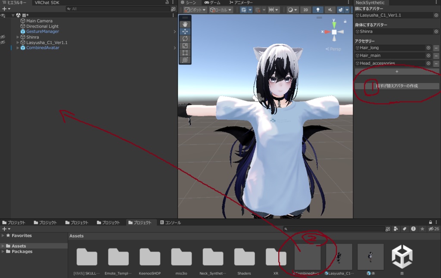
Task: Collapse the 首 scene root
Action: click(x=13, y=15)
